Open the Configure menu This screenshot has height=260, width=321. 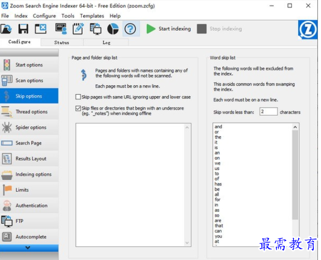[x=44, y=16]
